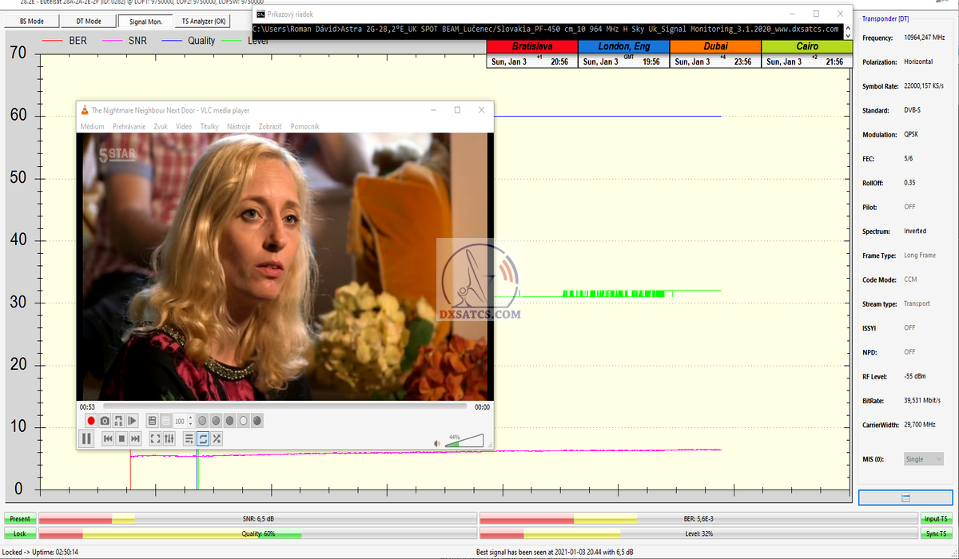The width and height of the screenshot is (959, 559).
Task: Click the VLC seek progress bar
Action: (284, 406)
